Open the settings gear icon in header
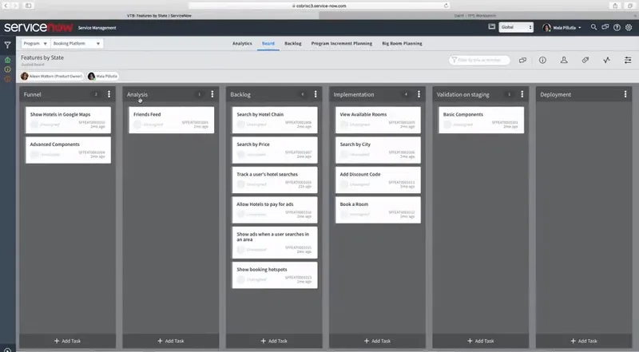639x352 pixels. [x=629, y=27]
